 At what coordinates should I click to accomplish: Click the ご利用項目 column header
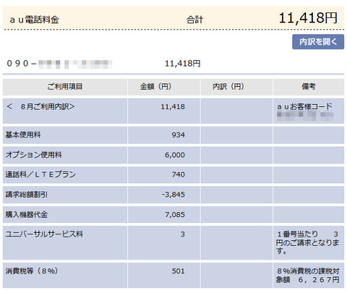[65, 87]
